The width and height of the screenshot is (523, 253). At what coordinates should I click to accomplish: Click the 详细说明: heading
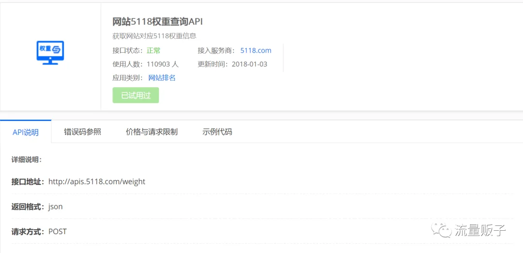[26, 160]
